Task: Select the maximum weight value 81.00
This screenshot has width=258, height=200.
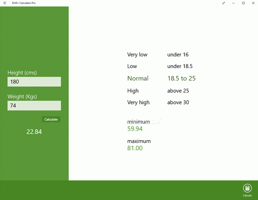Action: [x=135, y=148]
